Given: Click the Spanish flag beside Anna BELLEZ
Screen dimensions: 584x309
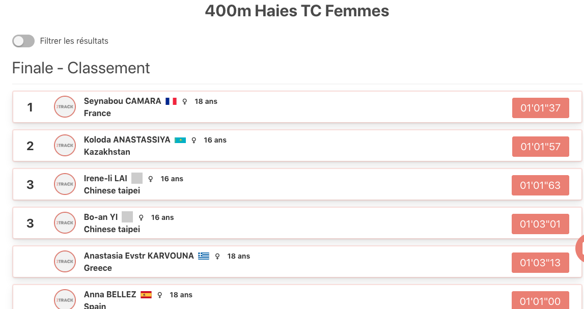Looking at the screenshot, I should coord(146,295).
